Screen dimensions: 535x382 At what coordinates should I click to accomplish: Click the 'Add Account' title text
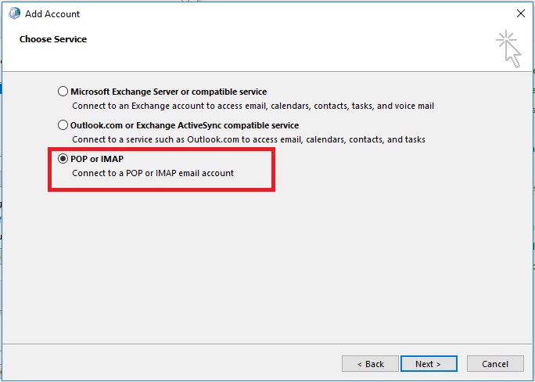pyautogui.click(x=52, y=14)
